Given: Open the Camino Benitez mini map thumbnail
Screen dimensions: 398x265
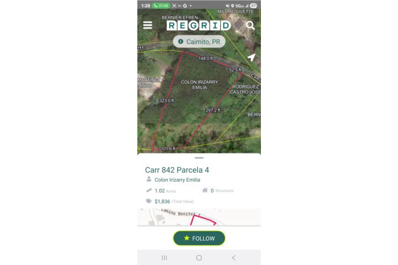Looking at the screenshot, I should tap(199, 217).
